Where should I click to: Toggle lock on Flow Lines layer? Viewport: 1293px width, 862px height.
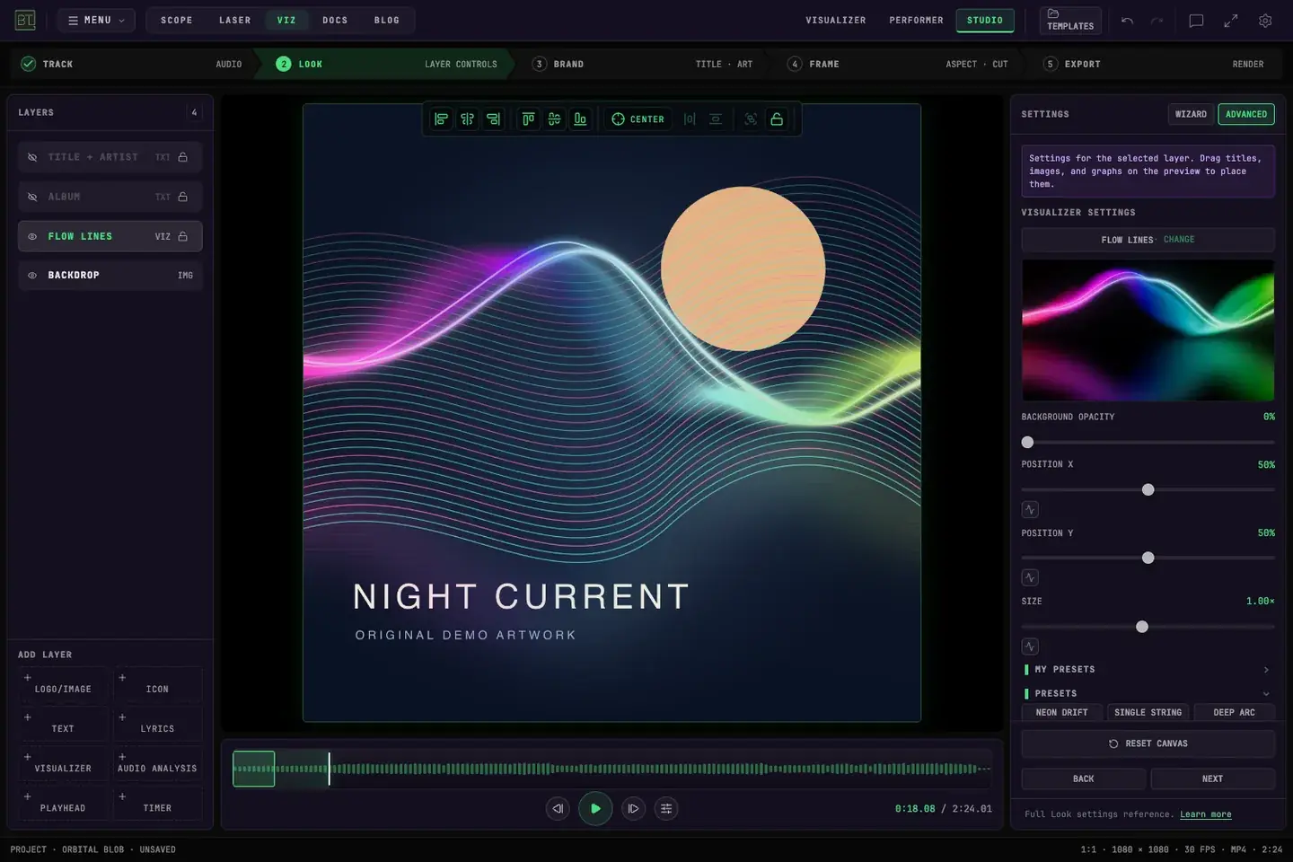[183, 236]
